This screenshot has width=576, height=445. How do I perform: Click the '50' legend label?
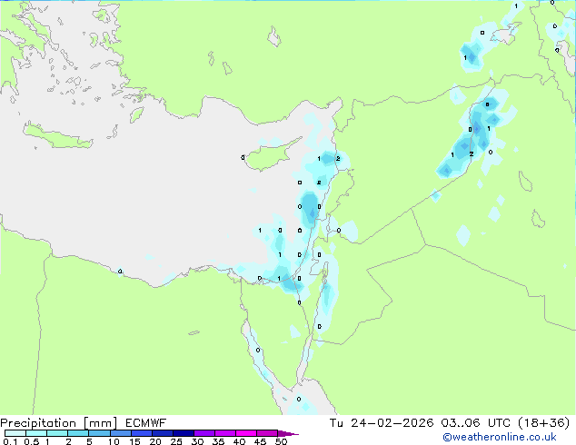point(281,441)
